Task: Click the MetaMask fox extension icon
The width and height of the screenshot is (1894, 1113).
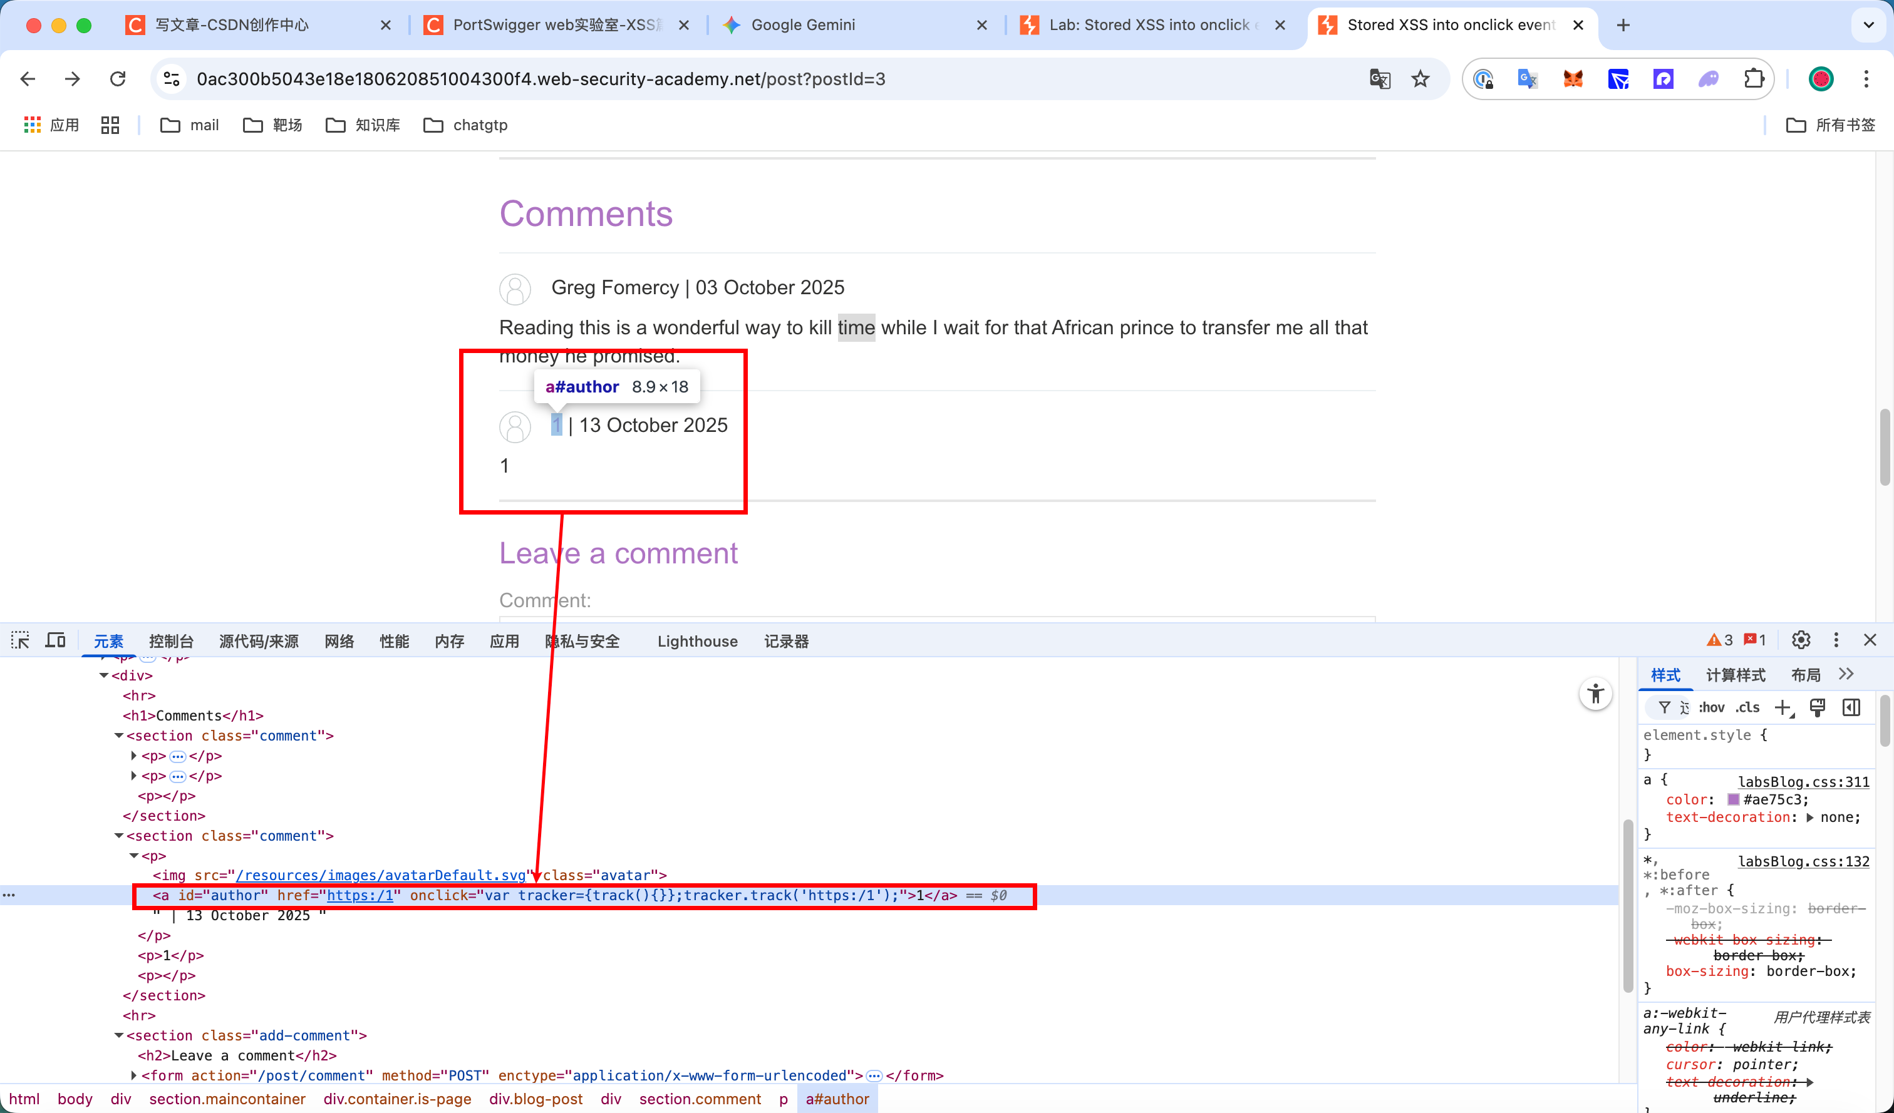Action: (x=1573, y=79)
